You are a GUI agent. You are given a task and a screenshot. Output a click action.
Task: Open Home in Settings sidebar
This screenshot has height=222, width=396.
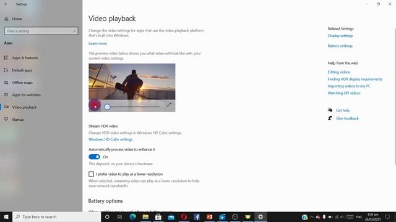[x=17, y=18]
